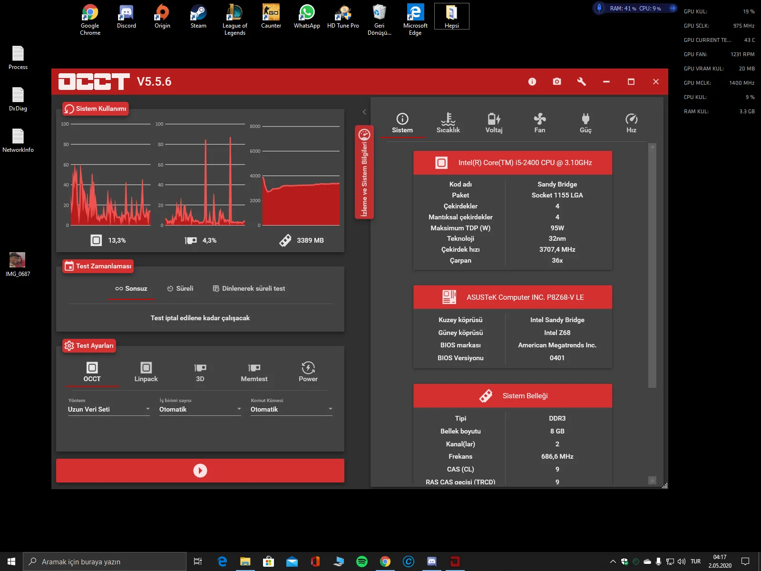Open the Hız speed tab
Image resolution: width=761 pixels, height=571 pixels.
point(631,124)
